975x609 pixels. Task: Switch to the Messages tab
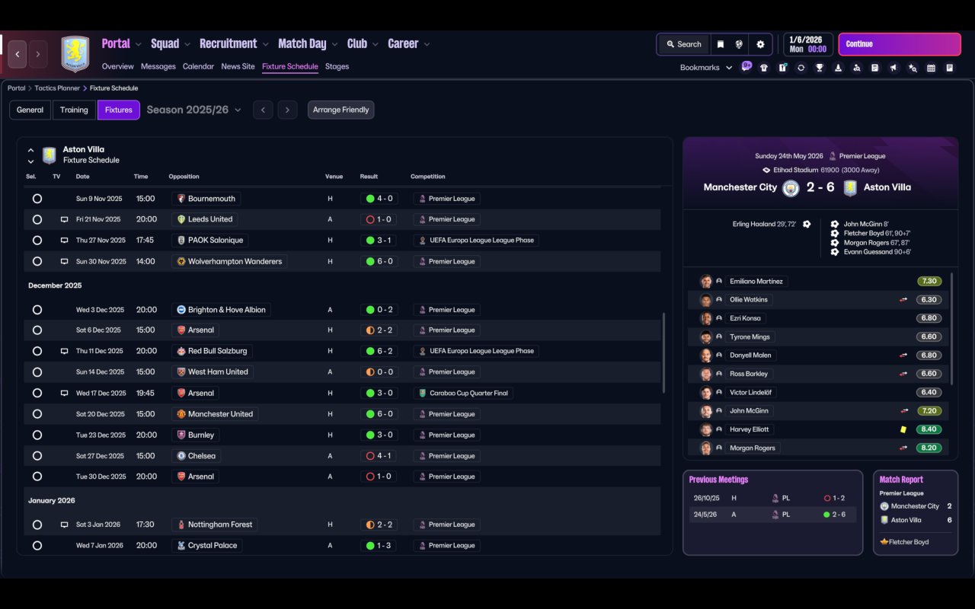pyautogui.click(x=158, y=66)
